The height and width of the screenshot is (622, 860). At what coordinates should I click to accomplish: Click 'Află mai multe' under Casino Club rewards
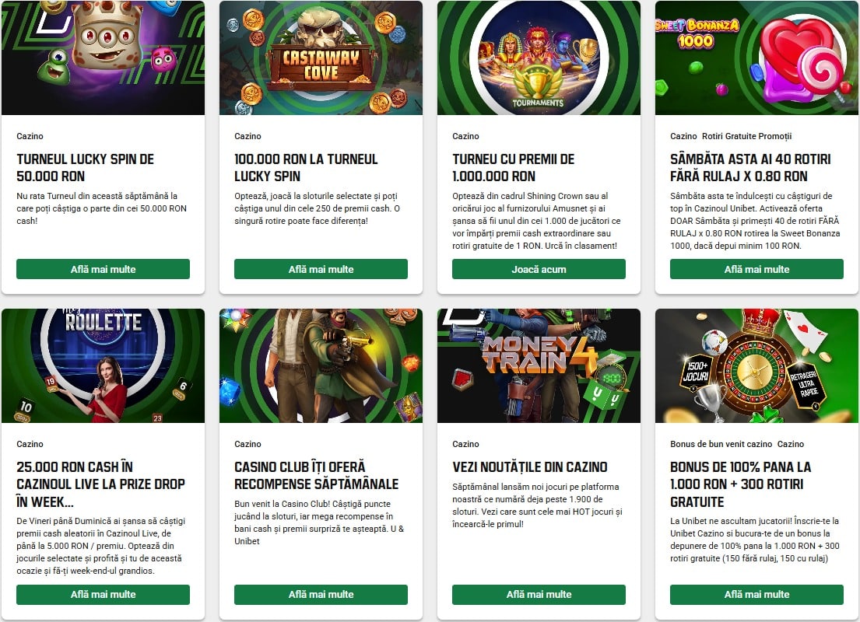[321, 595]
